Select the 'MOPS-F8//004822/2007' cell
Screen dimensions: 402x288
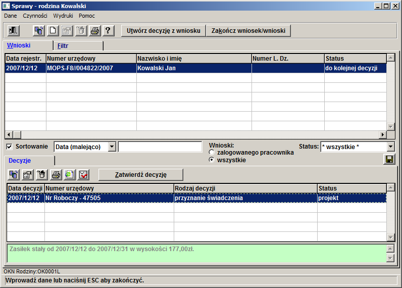91,68
